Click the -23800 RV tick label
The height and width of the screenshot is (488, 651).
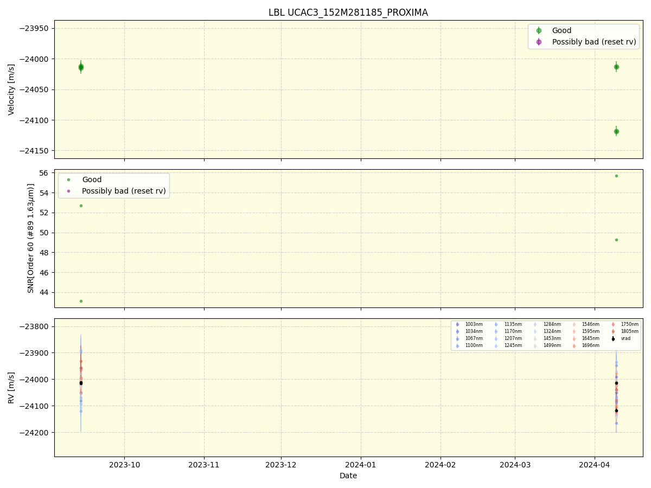click(35, 326)
